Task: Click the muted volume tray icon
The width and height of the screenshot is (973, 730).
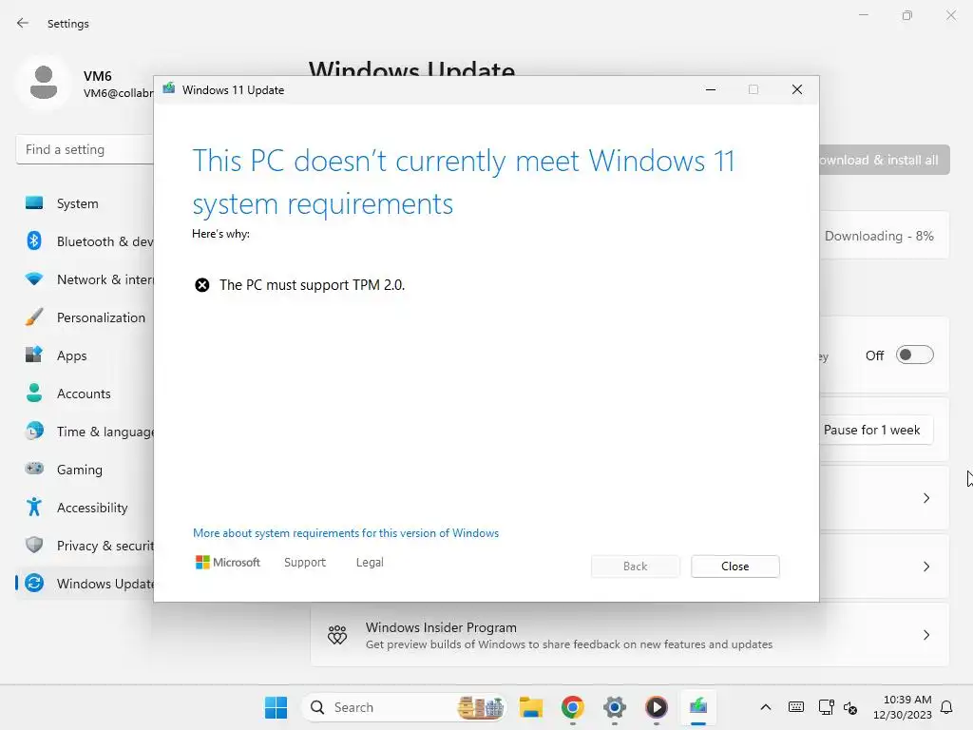Action: [850, 707]
